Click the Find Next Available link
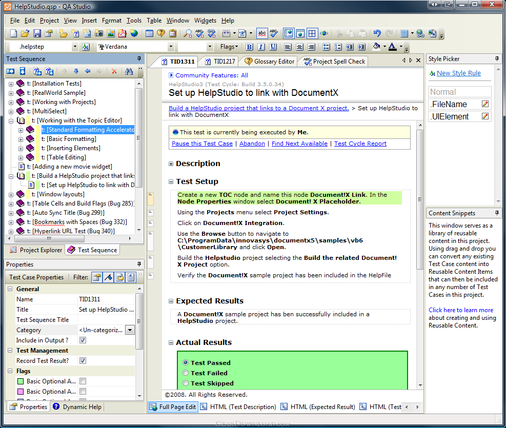Image resolution: width=506 pixels, height=428 pixels. [x=299, y=144]
